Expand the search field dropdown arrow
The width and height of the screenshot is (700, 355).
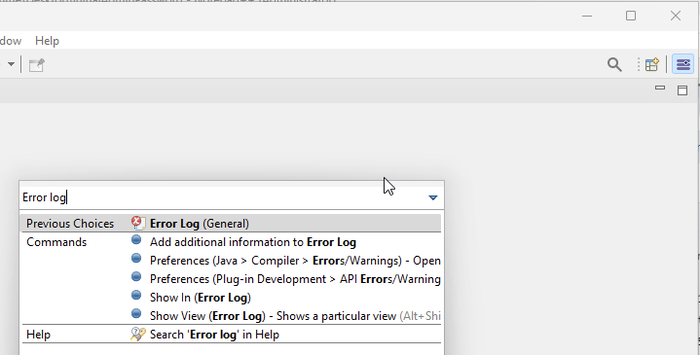tap(432, 197)
